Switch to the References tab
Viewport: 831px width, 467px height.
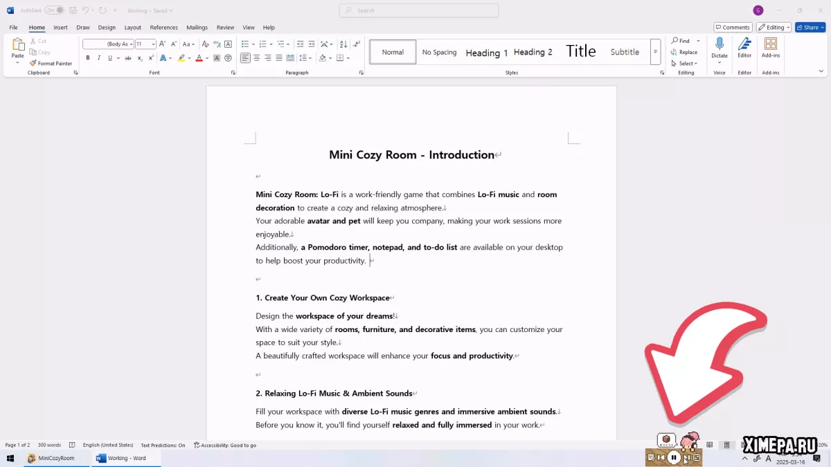pos(163,28)
